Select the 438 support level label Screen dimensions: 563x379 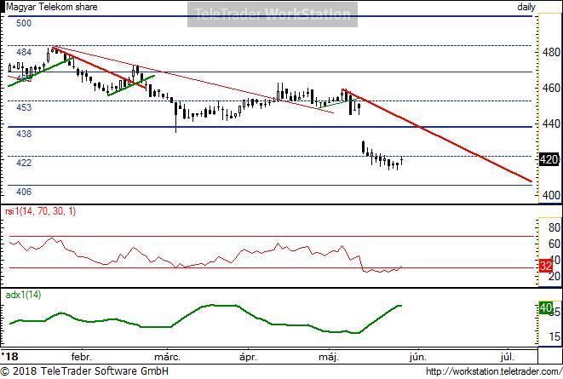click(x=24, y=134)
